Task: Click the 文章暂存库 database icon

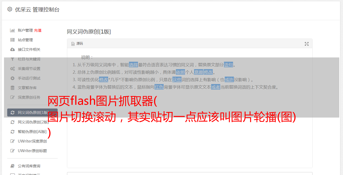Action: [x=12, y=88]
